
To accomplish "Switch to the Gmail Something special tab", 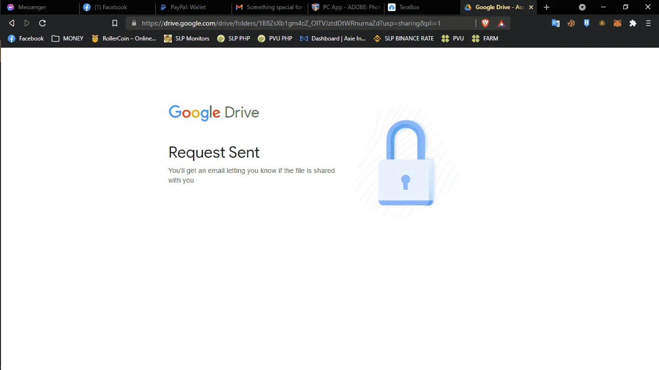I will (270, 7).
